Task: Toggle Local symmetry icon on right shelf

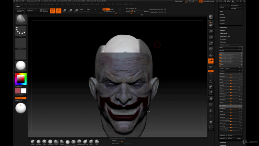Action: click(x=211, y=61)
